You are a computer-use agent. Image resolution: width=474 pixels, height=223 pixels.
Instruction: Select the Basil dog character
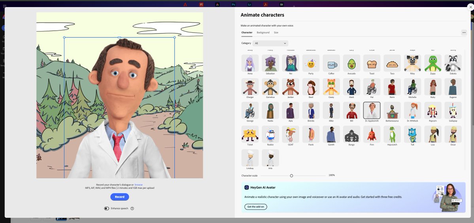click(311, 87)
